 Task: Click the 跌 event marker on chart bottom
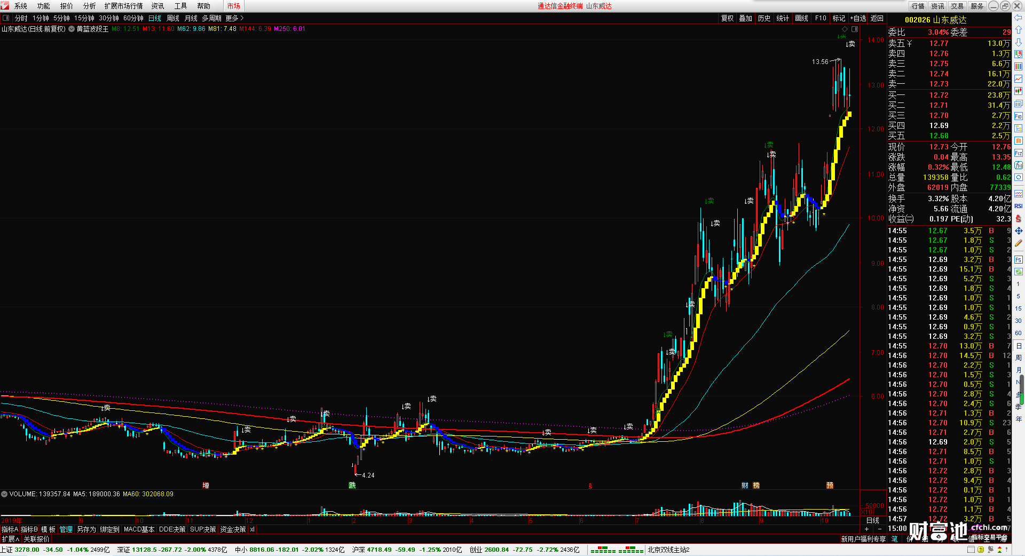click(x=352, y=486)
